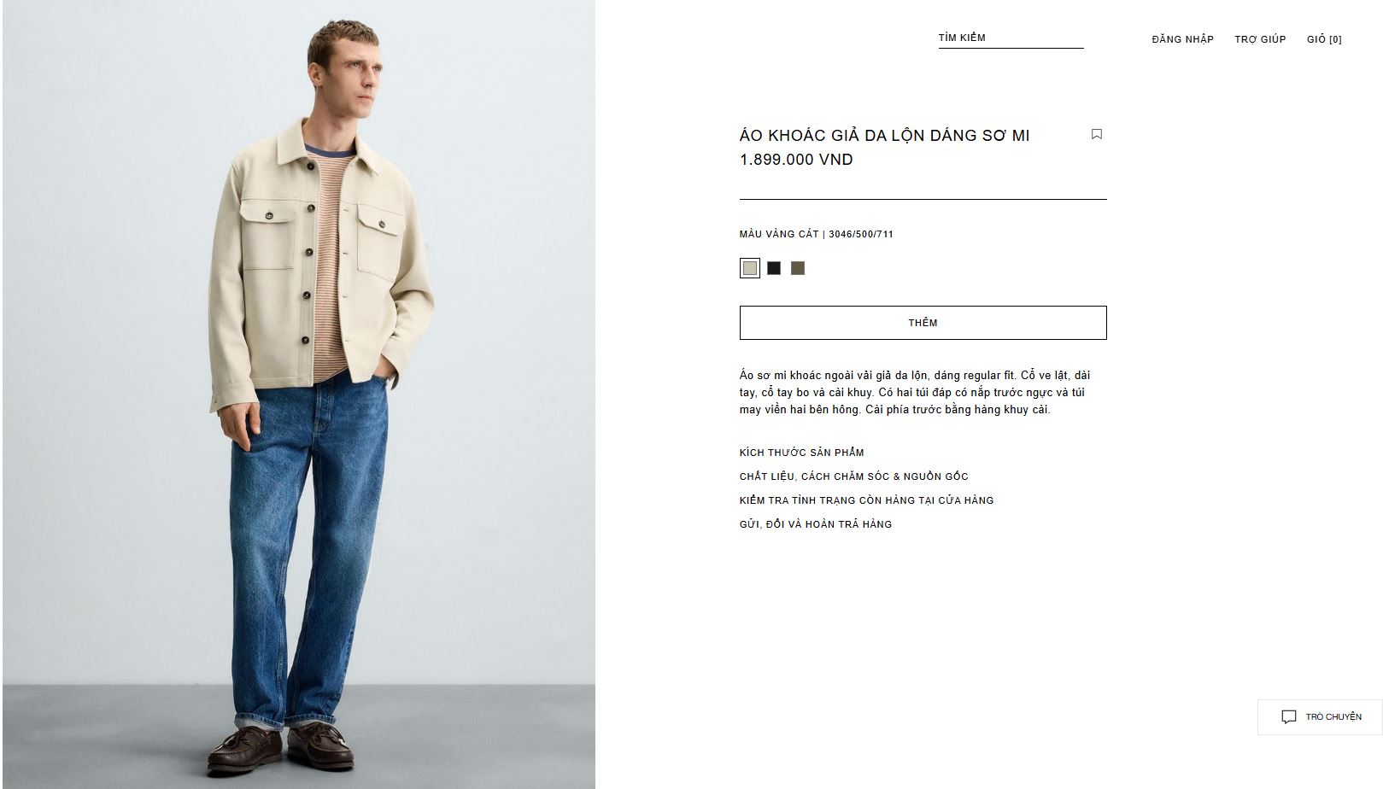Image resolution: width=1383 pixels, height=789 pixels.
Task: Pick the olive green color swatch
Action: 798,268
